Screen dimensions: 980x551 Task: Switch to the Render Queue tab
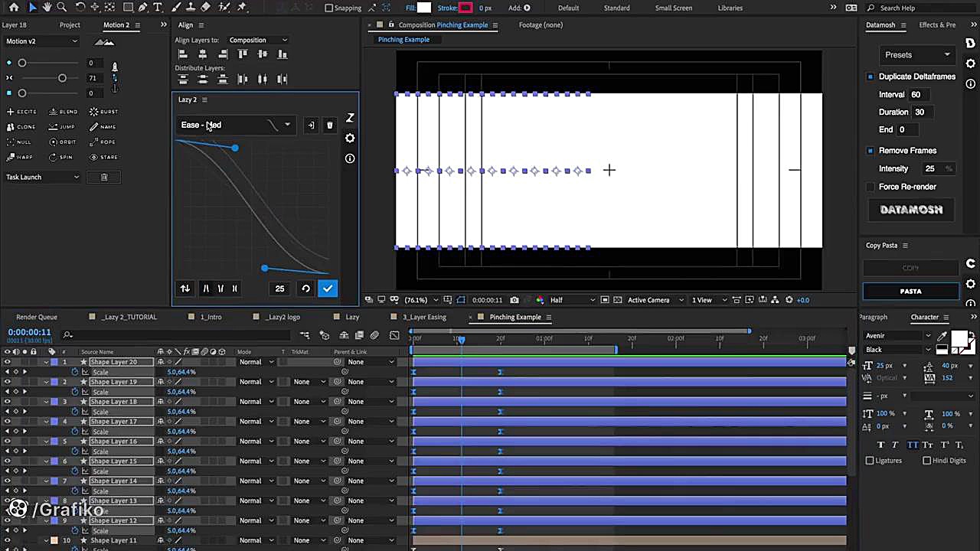37,317
